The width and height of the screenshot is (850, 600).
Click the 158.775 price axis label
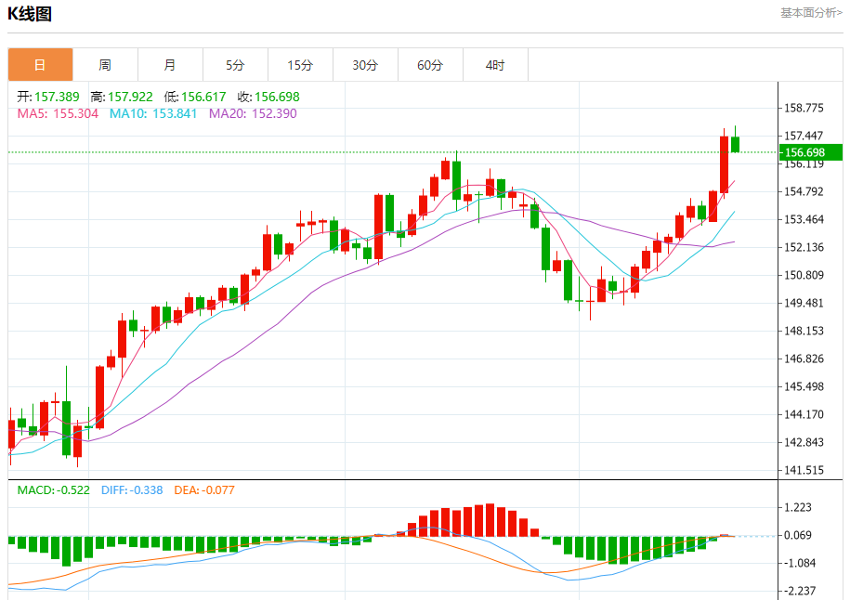pos(804,108)
